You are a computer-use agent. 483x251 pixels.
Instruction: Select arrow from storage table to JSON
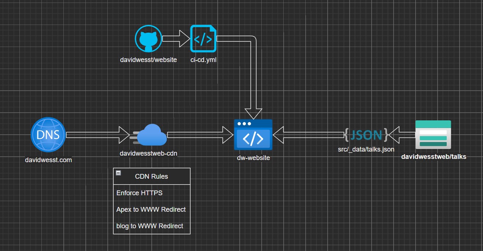coord(402,135)
